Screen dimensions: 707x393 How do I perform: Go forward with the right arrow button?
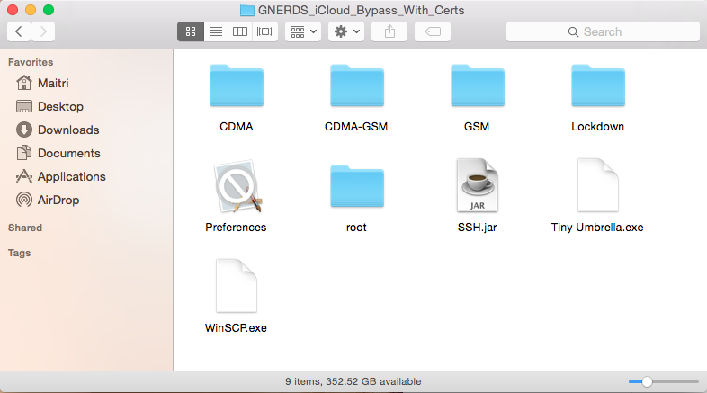point(43,31)
